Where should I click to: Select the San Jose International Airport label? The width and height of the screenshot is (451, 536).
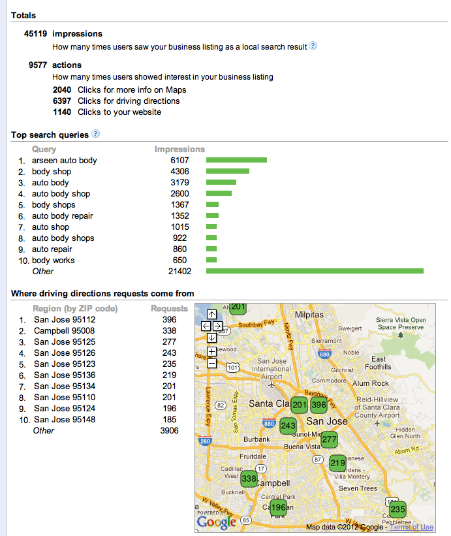tap(272, 369)
